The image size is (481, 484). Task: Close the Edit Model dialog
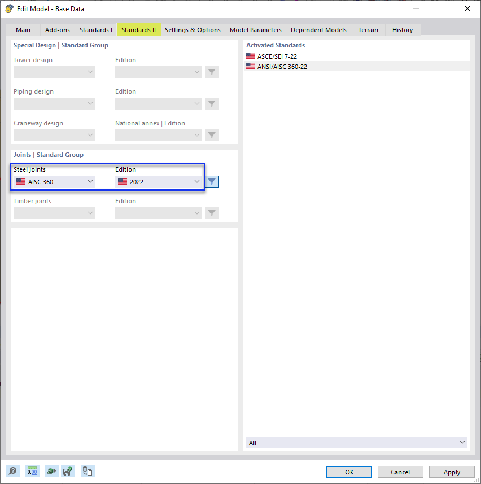coord(467,8)
